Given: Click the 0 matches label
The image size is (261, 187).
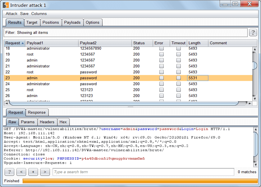Looking at the screenshot, I should 247,172.
